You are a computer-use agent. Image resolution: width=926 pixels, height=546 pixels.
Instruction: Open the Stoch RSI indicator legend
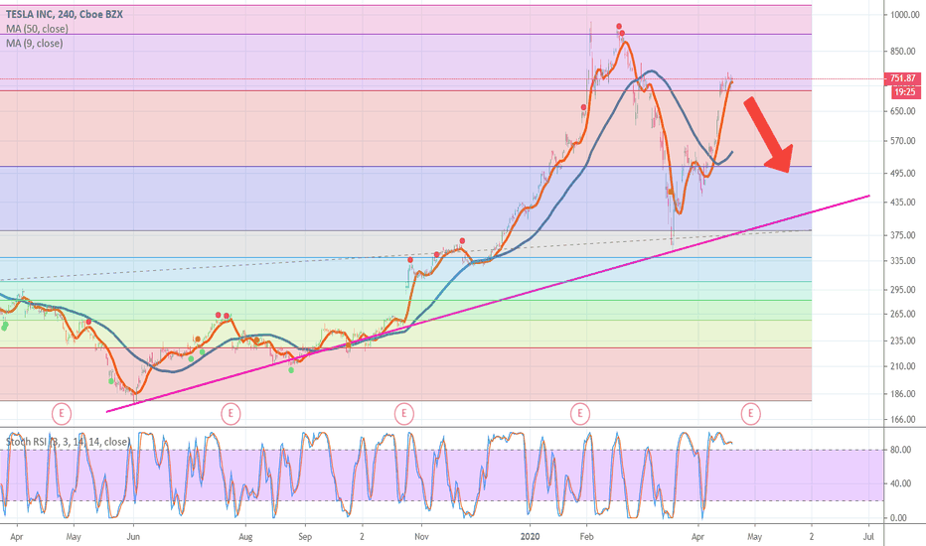pyautogui.click(x=68, y=442)
